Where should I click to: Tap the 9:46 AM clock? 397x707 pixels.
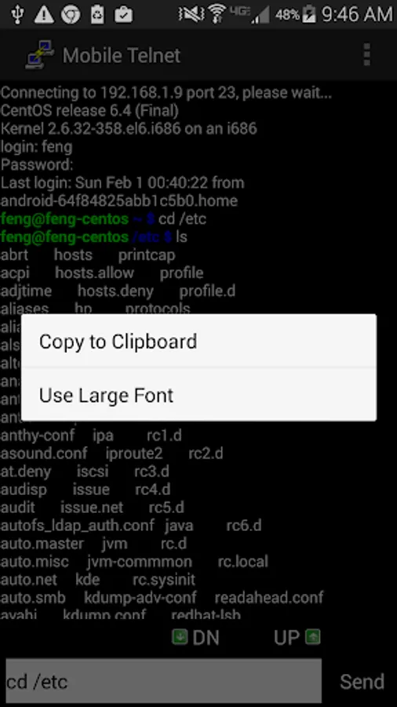[358, 14]
